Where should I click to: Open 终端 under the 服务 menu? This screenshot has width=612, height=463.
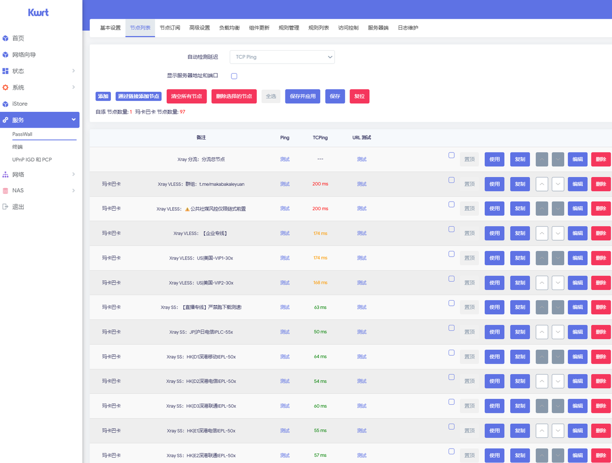tap(18, 147)
